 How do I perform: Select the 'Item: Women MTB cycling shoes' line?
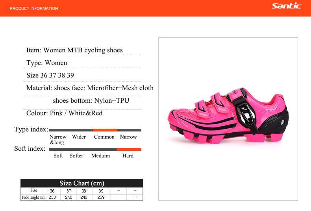pos(74,50)
